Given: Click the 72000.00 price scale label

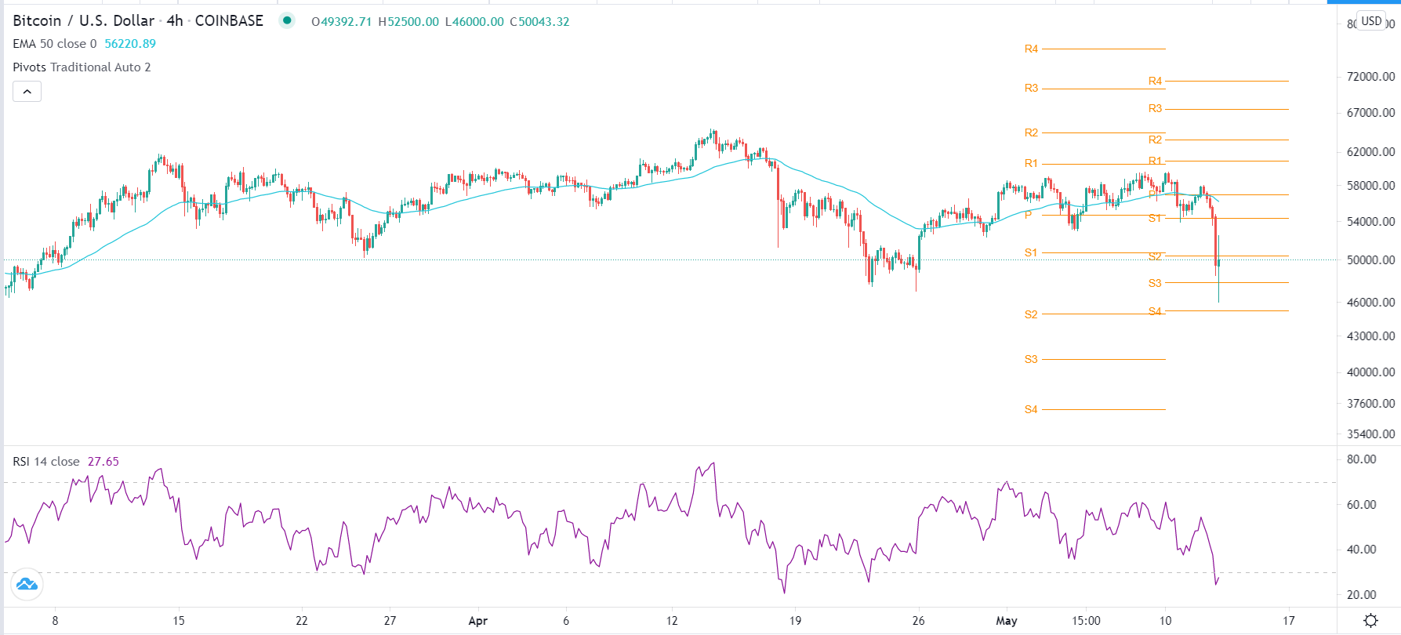Looking at the screenshot, I should [1370, 77].
